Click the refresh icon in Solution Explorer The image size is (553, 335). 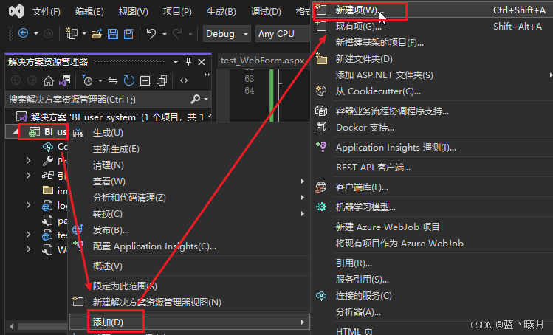128,80
